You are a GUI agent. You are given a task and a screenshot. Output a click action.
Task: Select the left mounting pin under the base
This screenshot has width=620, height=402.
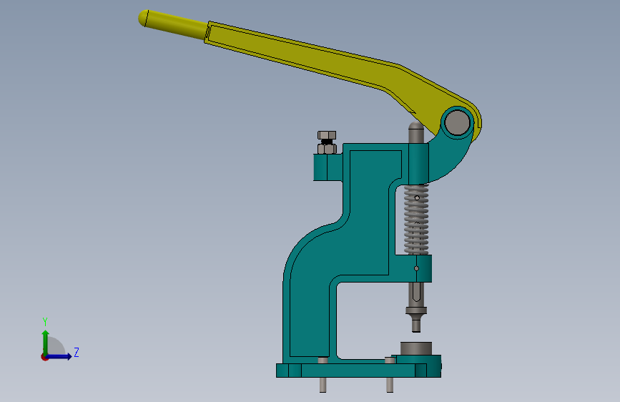pos(323,385)
